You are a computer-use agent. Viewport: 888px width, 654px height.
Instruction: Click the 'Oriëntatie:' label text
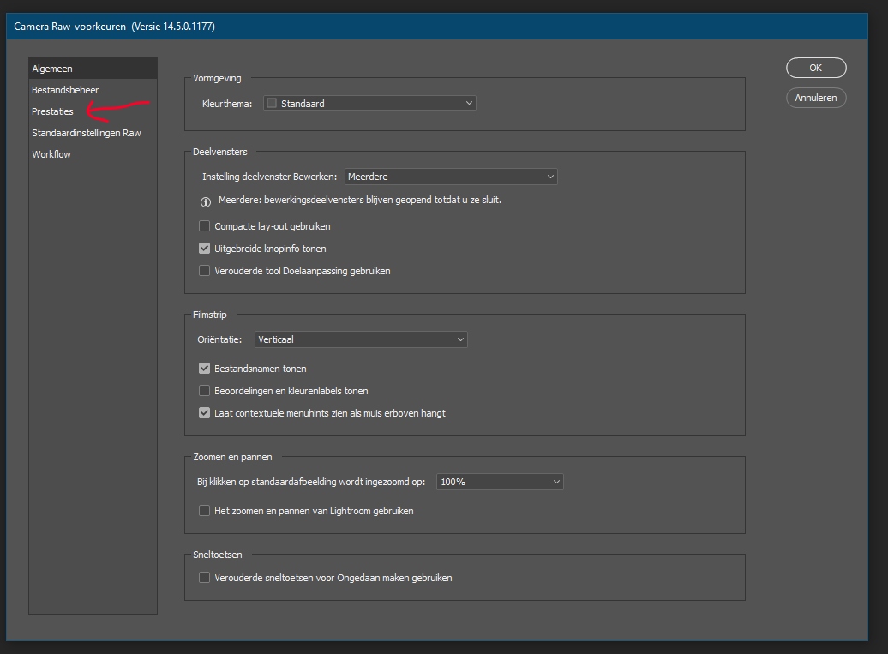[219, 339]
